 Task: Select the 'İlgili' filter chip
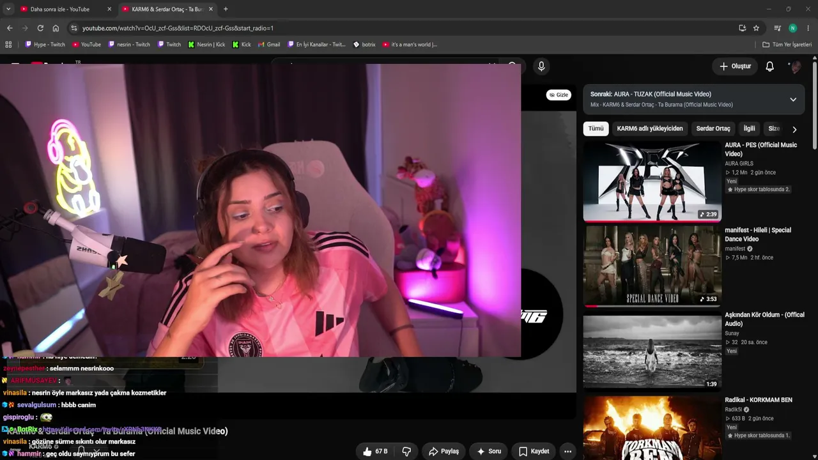tap(750, 128)
